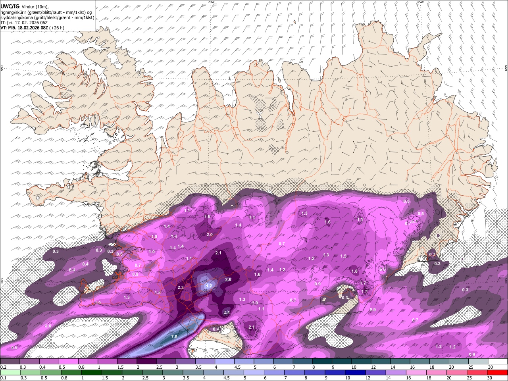Click the '15W' longitude label
The height and width of the screenshot is (381, 508).
click(420, 2)
